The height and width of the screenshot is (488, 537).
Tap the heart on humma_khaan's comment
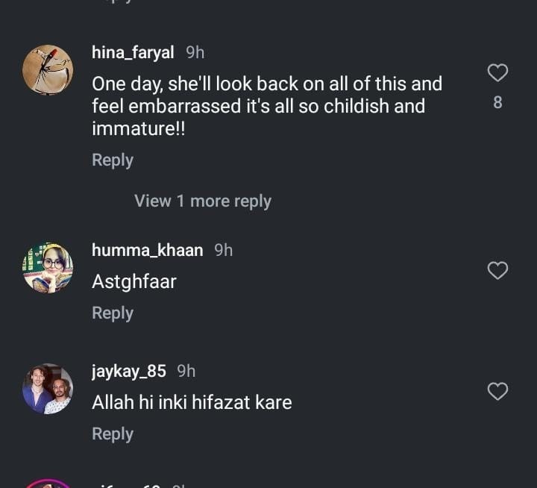pyautogui.click(x=497, y=270)
